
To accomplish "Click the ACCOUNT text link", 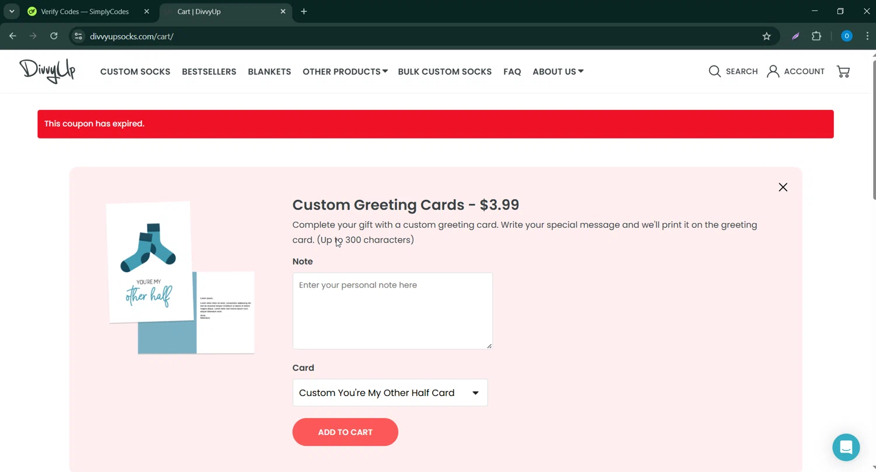I will pyautogui.click(x=804, y=71).
